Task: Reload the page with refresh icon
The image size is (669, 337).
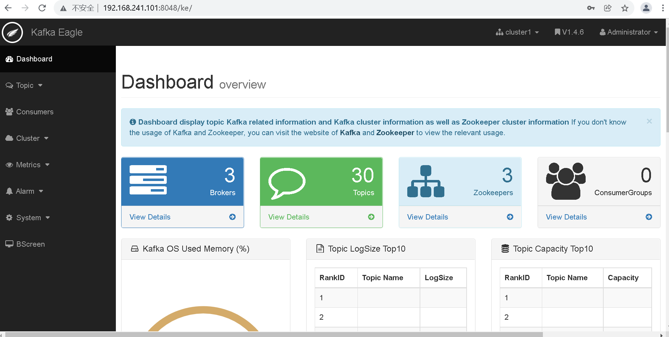Action: coord(42,8)
